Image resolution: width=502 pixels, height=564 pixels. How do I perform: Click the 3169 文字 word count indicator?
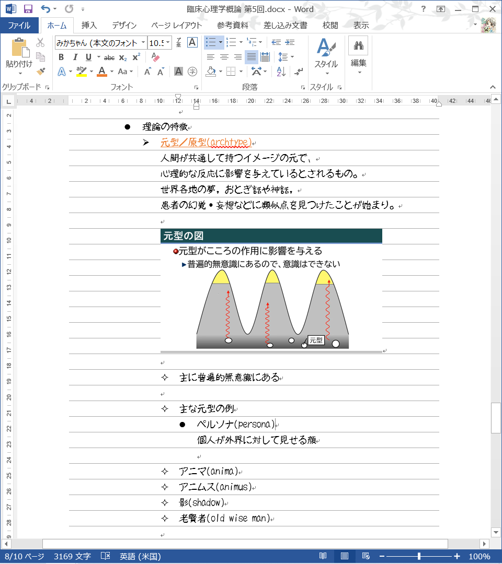pyautogui.click(x=72, y=556)
